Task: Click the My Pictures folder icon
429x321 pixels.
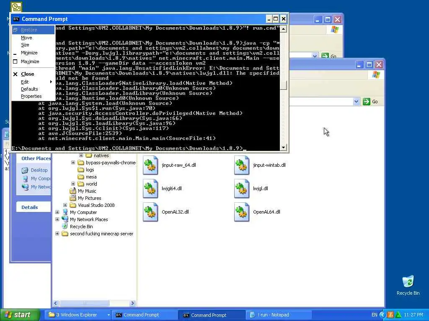Action: (x=73, y=198)
